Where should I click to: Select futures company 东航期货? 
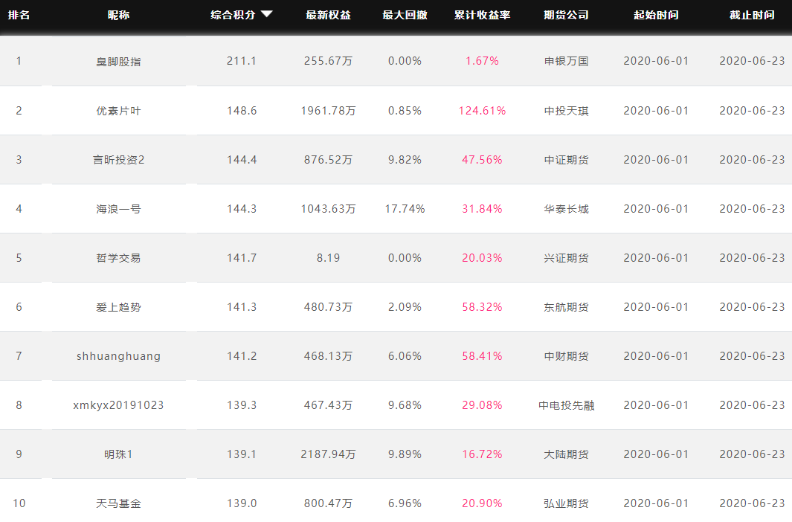(x=566, y=307)
